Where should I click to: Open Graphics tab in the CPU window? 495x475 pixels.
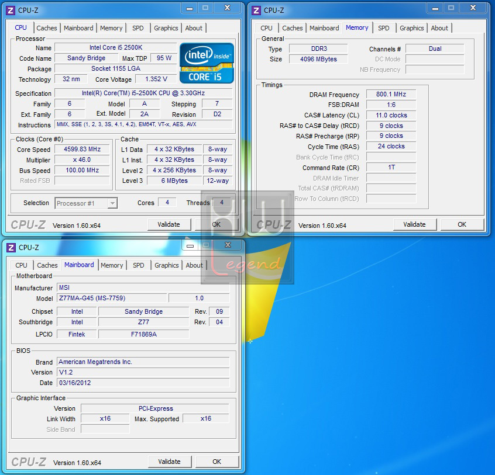[x=166, y=28]
